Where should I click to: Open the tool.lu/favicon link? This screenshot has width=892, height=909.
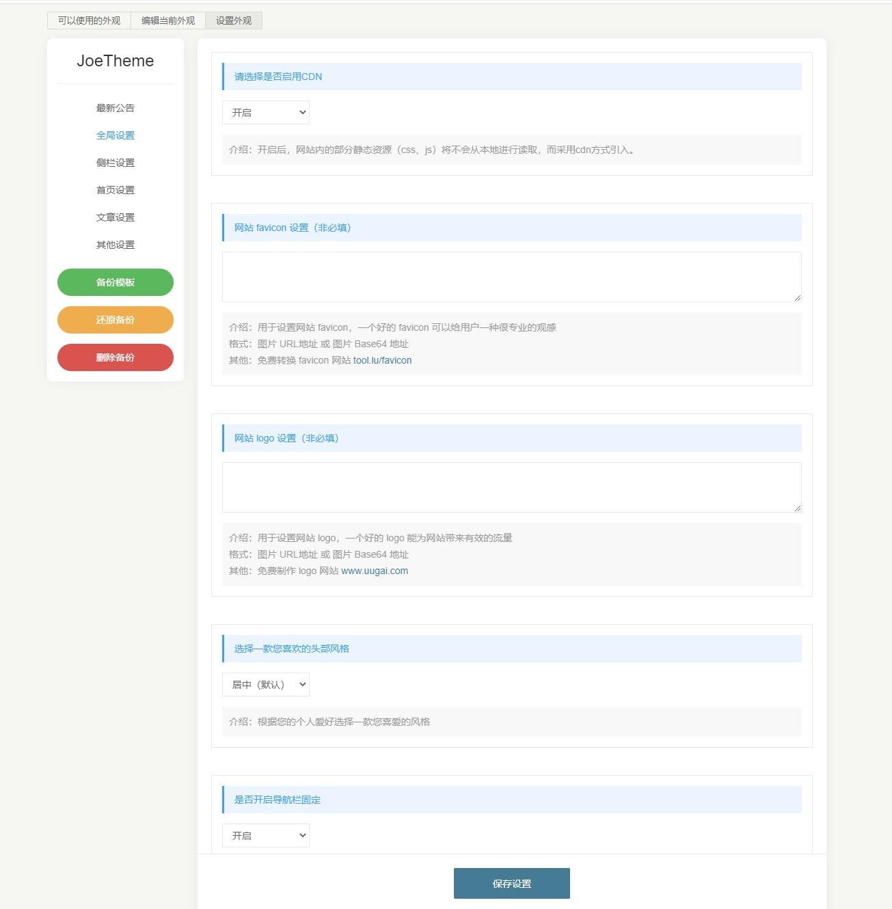382,360
